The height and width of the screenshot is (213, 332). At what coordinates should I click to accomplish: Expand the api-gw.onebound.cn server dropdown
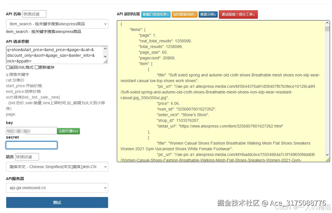tap(57, 188)
